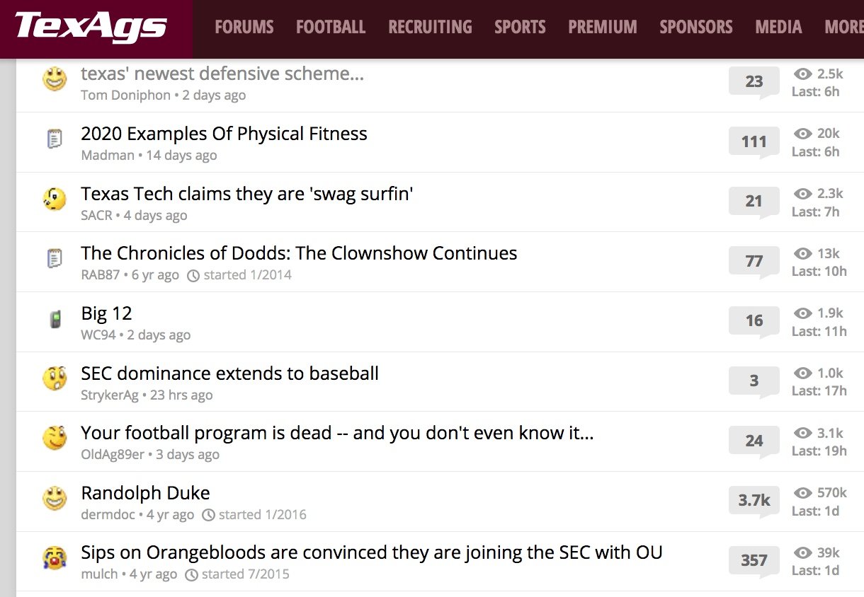Click the 111 replies bubble
This screenshot has height=597, width=864.
[x=754, y=141]
